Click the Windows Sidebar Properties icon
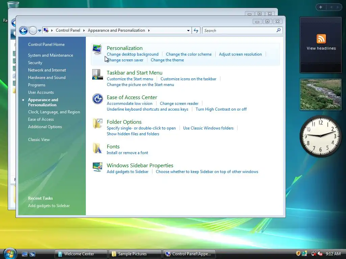Viewport: 346px width, 259px height. (x=98, y=167)
